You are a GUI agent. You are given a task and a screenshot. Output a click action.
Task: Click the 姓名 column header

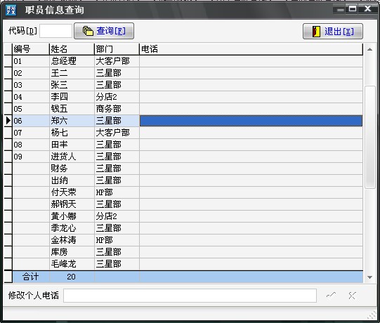point(72,49)
